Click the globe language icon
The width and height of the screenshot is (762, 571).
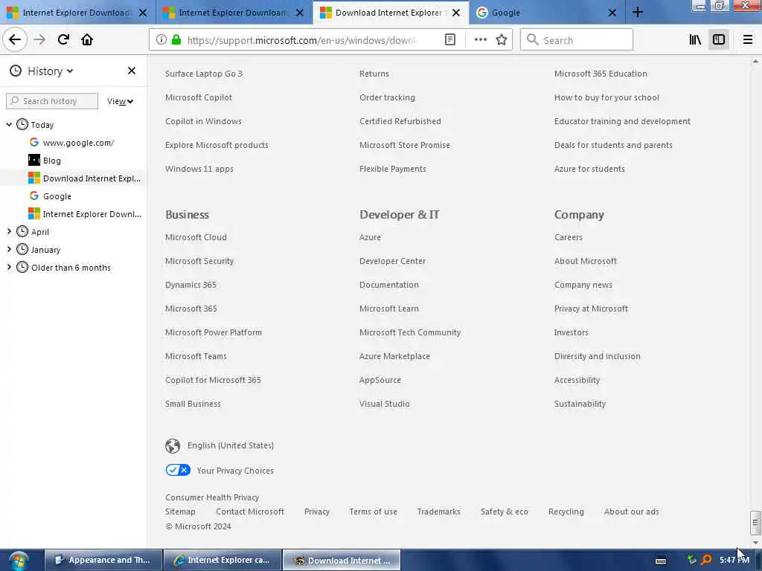[173, 446]
